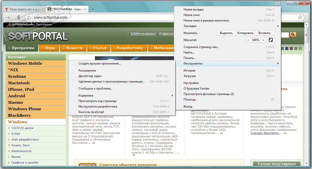Select 'Найти...' menu item
The height and width of the screenshot is (169, 312).
pos(227,52)
